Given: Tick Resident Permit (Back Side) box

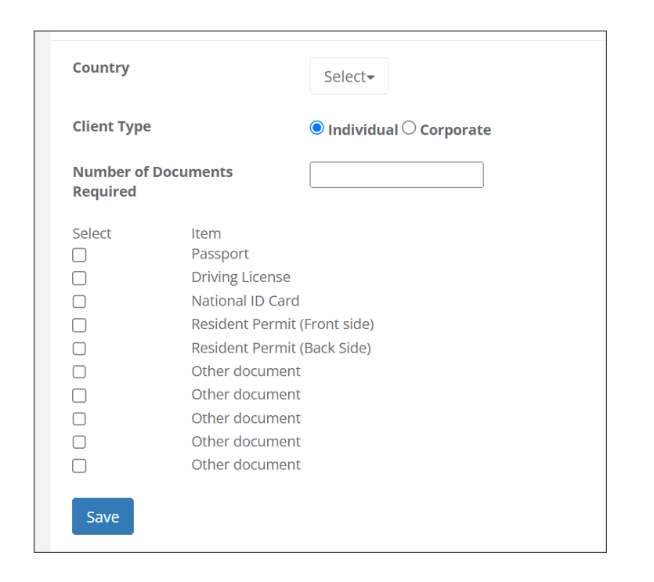Looking at the screenshot, I should click(x=79, y=349).
